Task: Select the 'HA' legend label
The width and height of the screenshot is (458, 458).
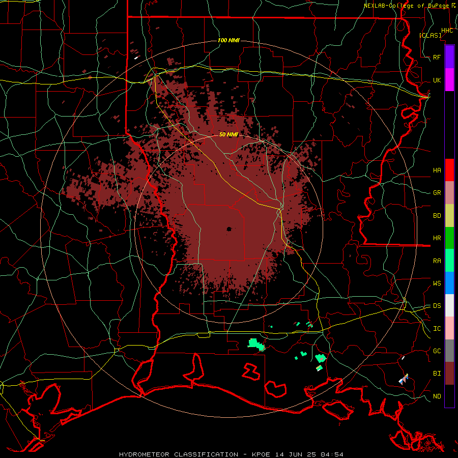Action: (437, 170)
